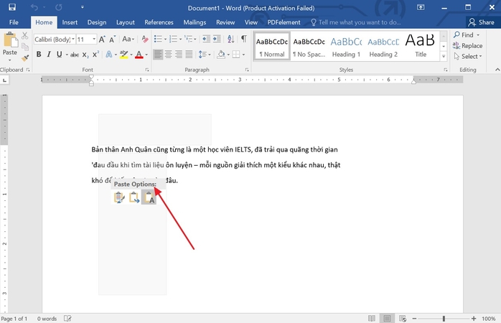The height and width of the screenshot is (323, 501).
Task: Open the Change Case dropdown
Action: pos(128,39)
